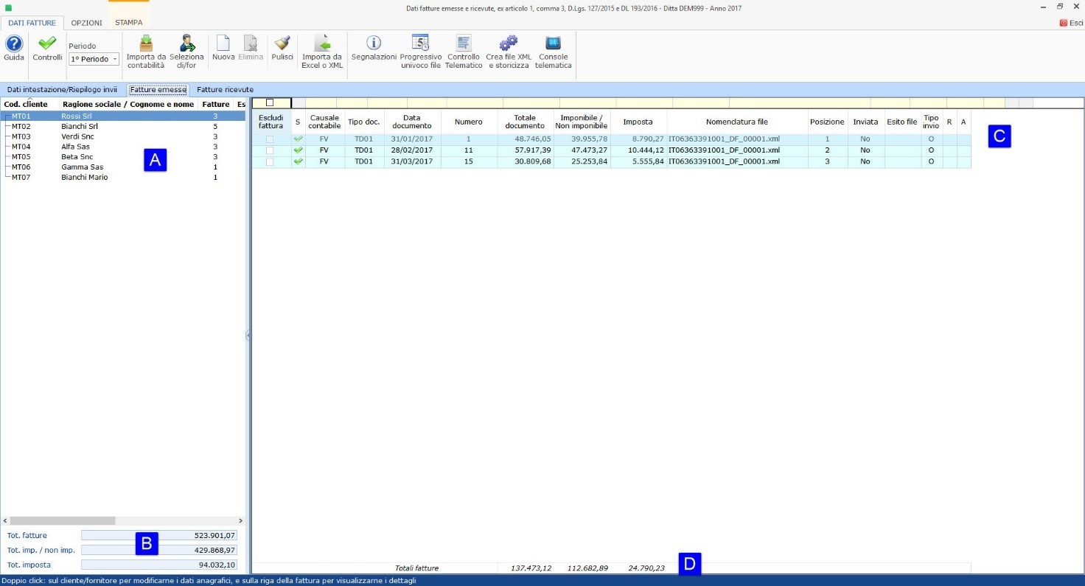Open the STAMPA ribbon tab
This screenshot has width=1085, height=586.
pos(129,23)
